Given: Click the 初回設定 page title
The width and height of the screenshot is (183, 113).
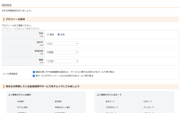Looking at the screenshot, I should [7, 5].
